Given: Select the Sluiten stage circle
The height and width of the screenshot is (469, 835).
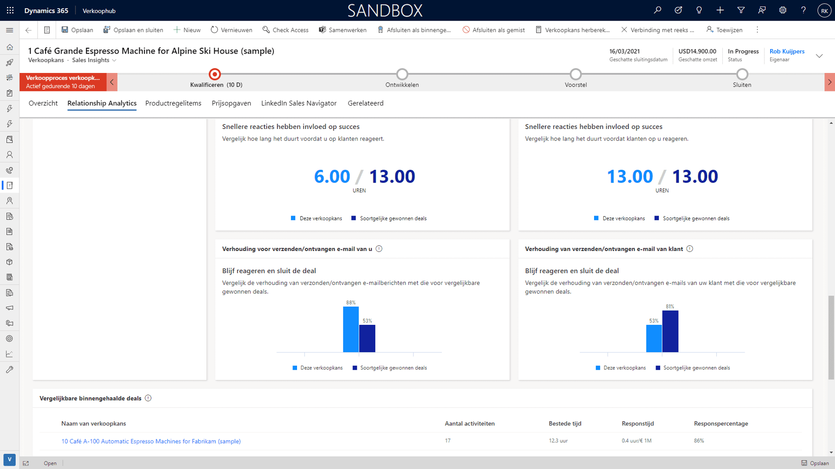Looking at the screenshot, I should click(x=742, y=74).
